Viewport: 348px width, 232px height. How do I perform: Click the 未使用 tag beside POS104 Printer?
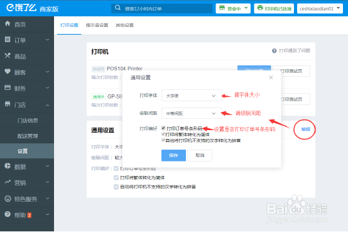99,69
